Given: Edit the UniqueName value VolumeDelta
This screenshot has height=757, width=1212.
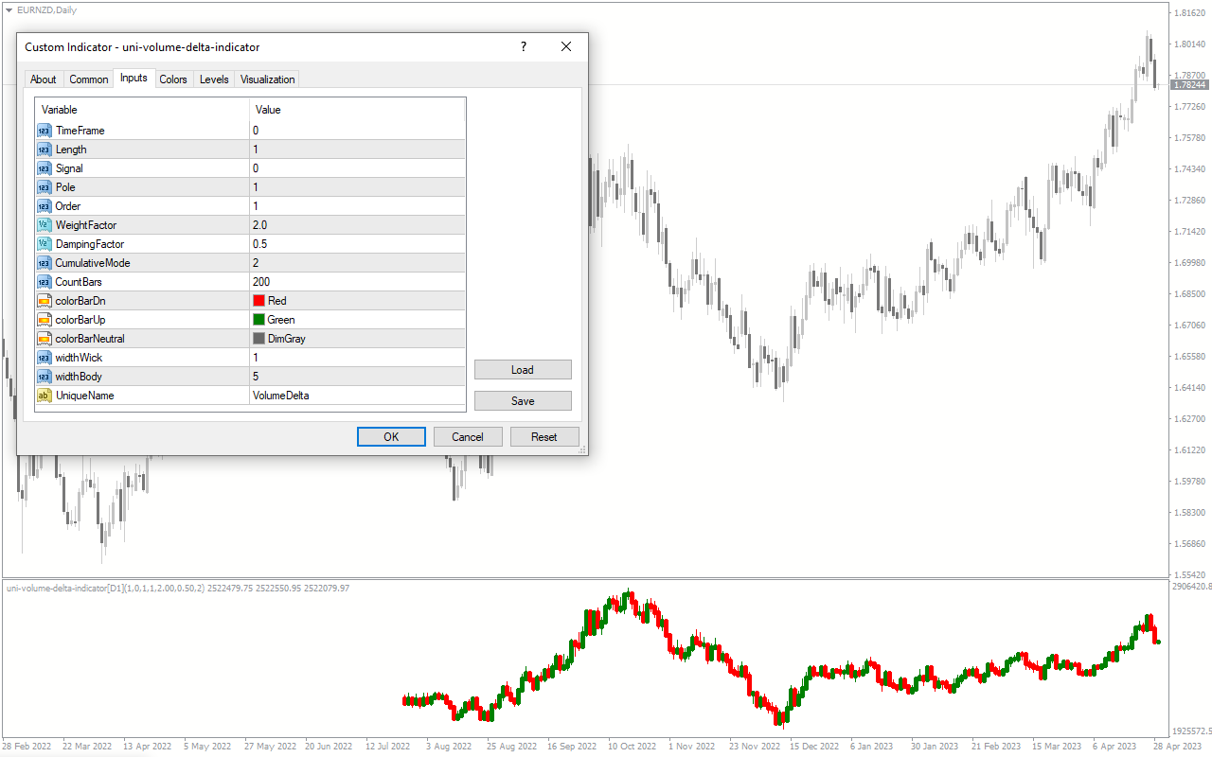Looking at the screenshot, I should 357,396.
